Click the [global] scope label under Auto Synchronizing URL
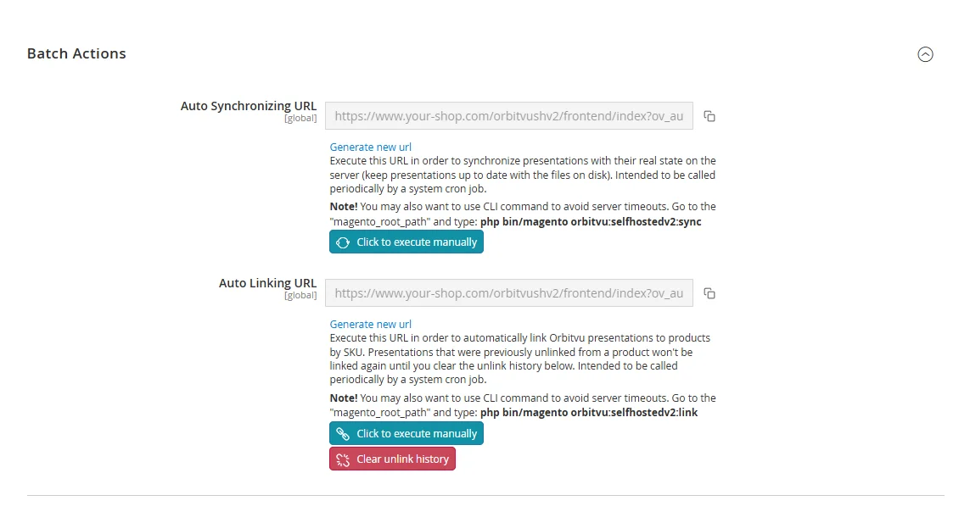 (x=300, y=119)
